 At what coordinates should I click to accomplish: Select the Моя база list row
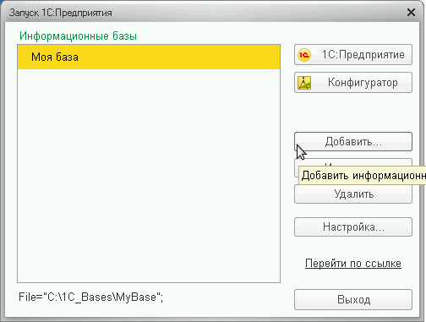(149, 57)
